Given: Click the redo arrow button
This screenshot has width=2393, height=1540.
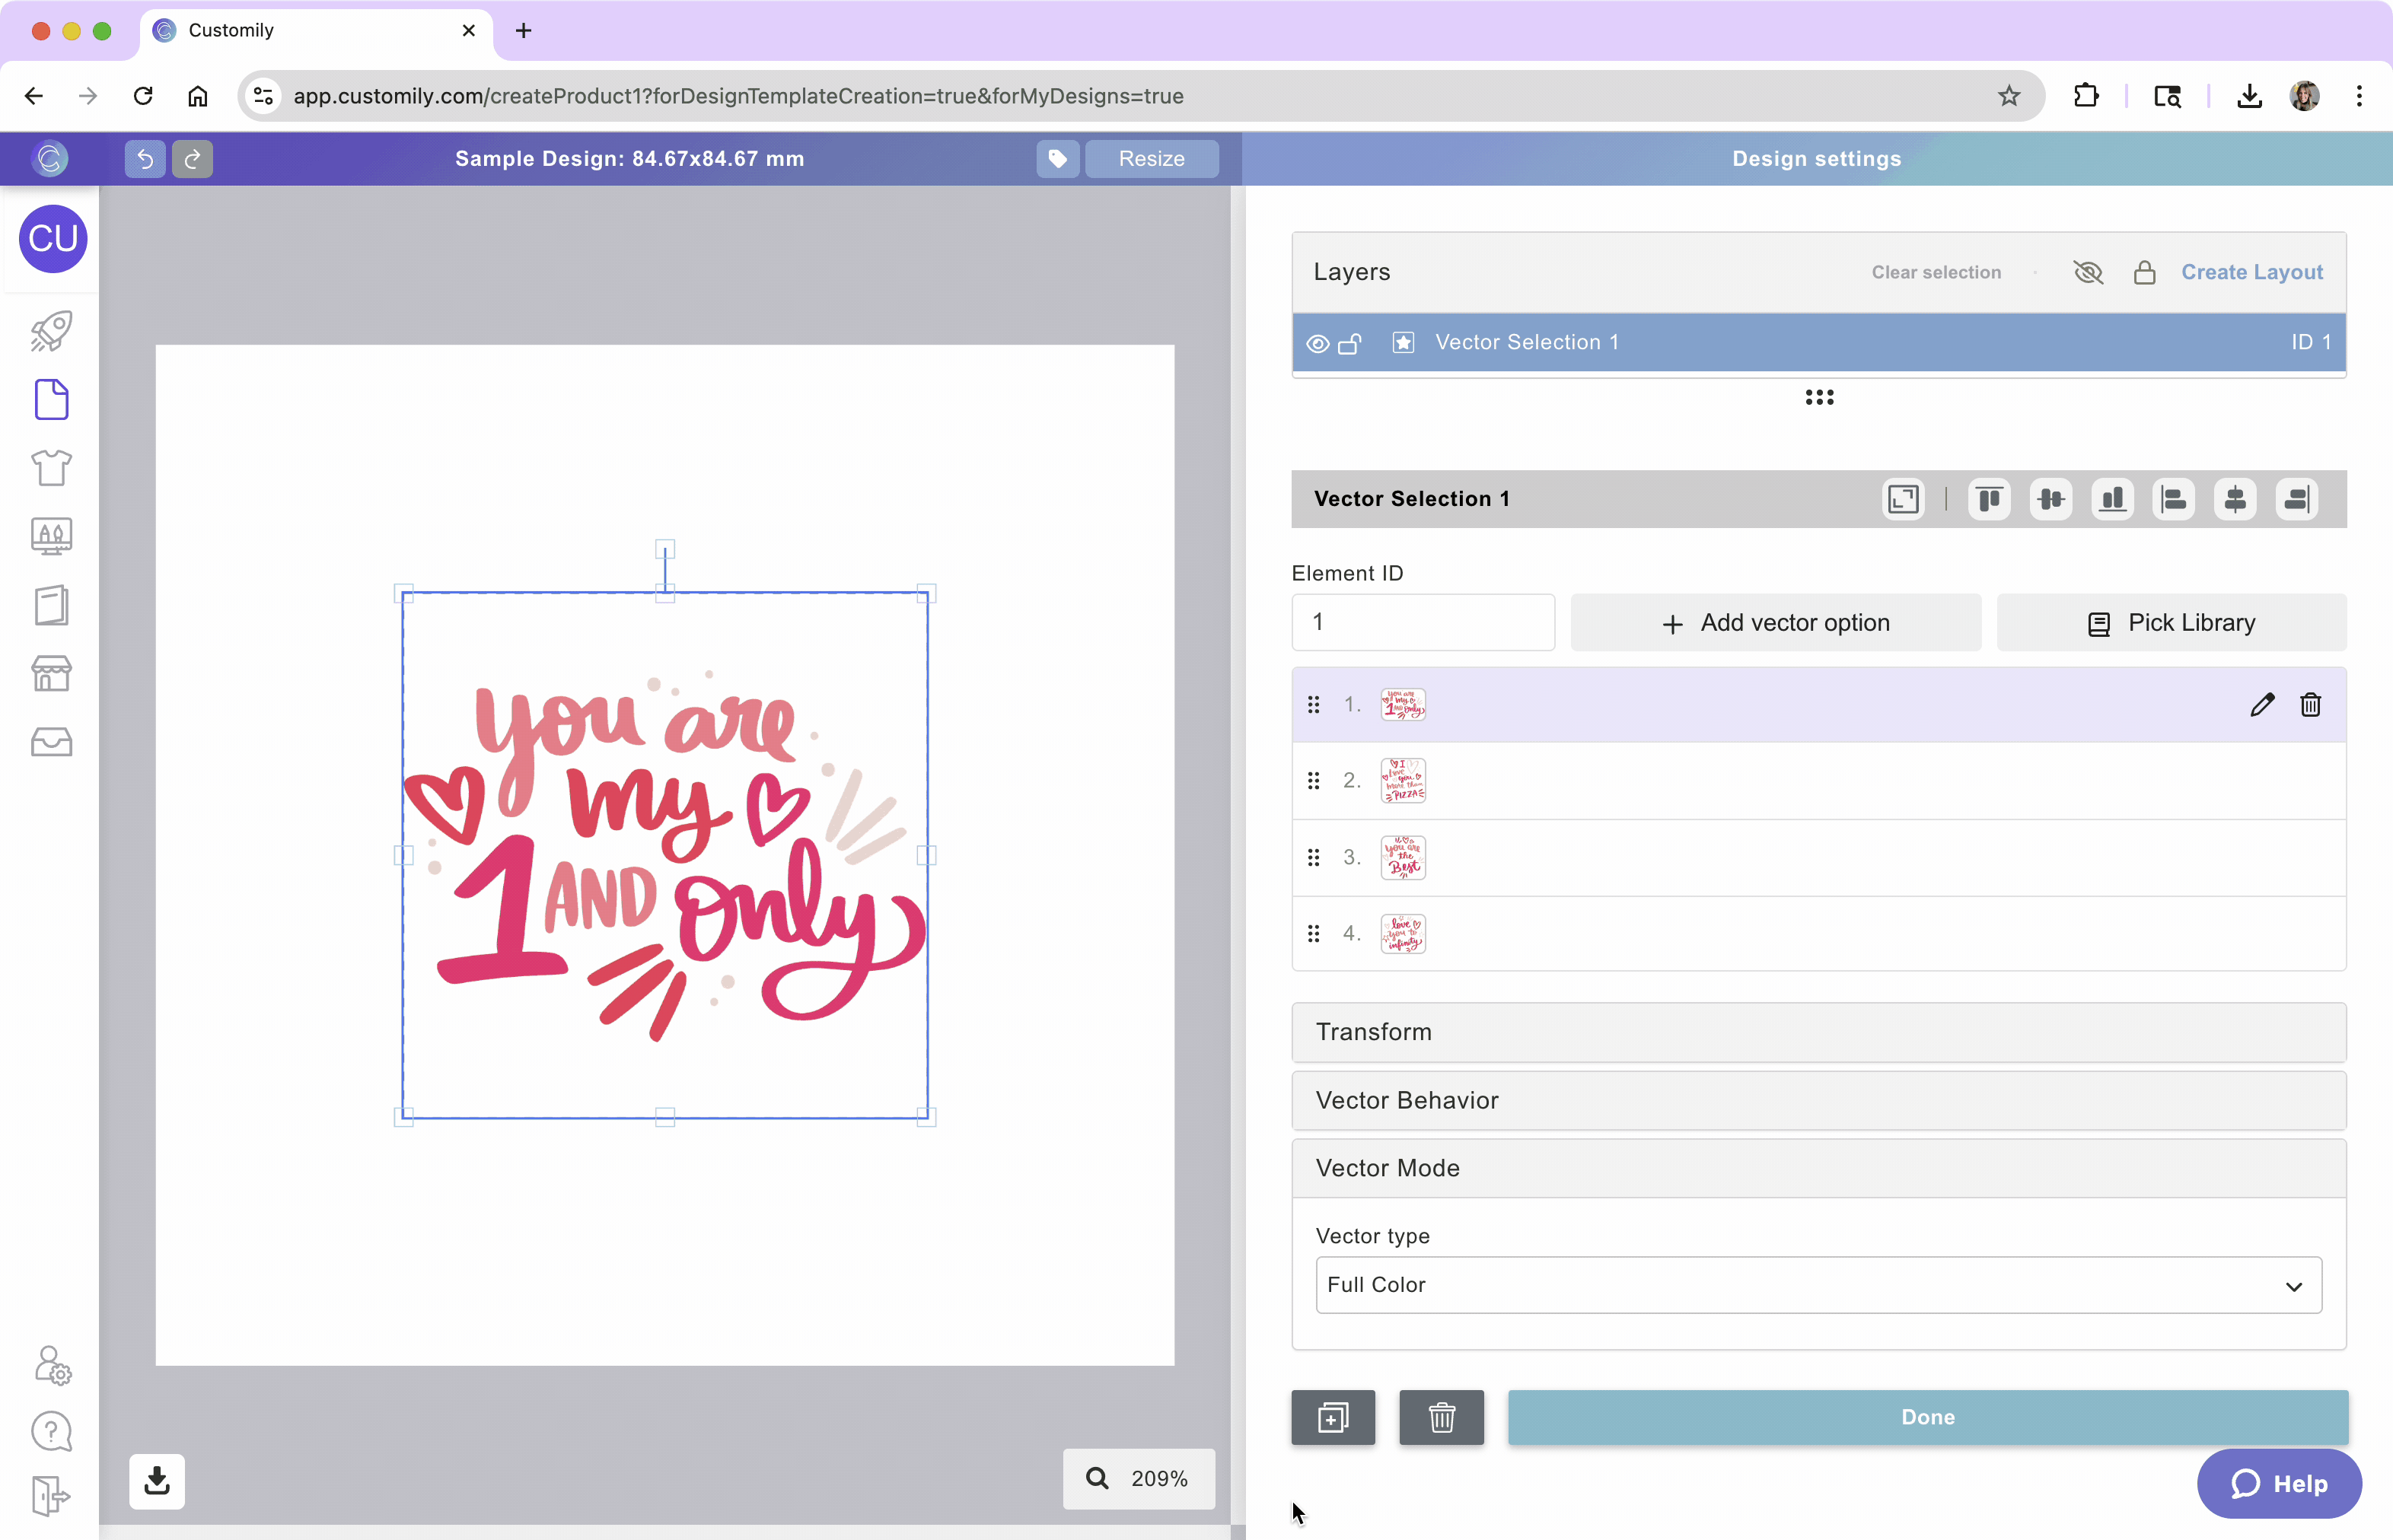Looking at the screenshot, I should tap(192, 158).
